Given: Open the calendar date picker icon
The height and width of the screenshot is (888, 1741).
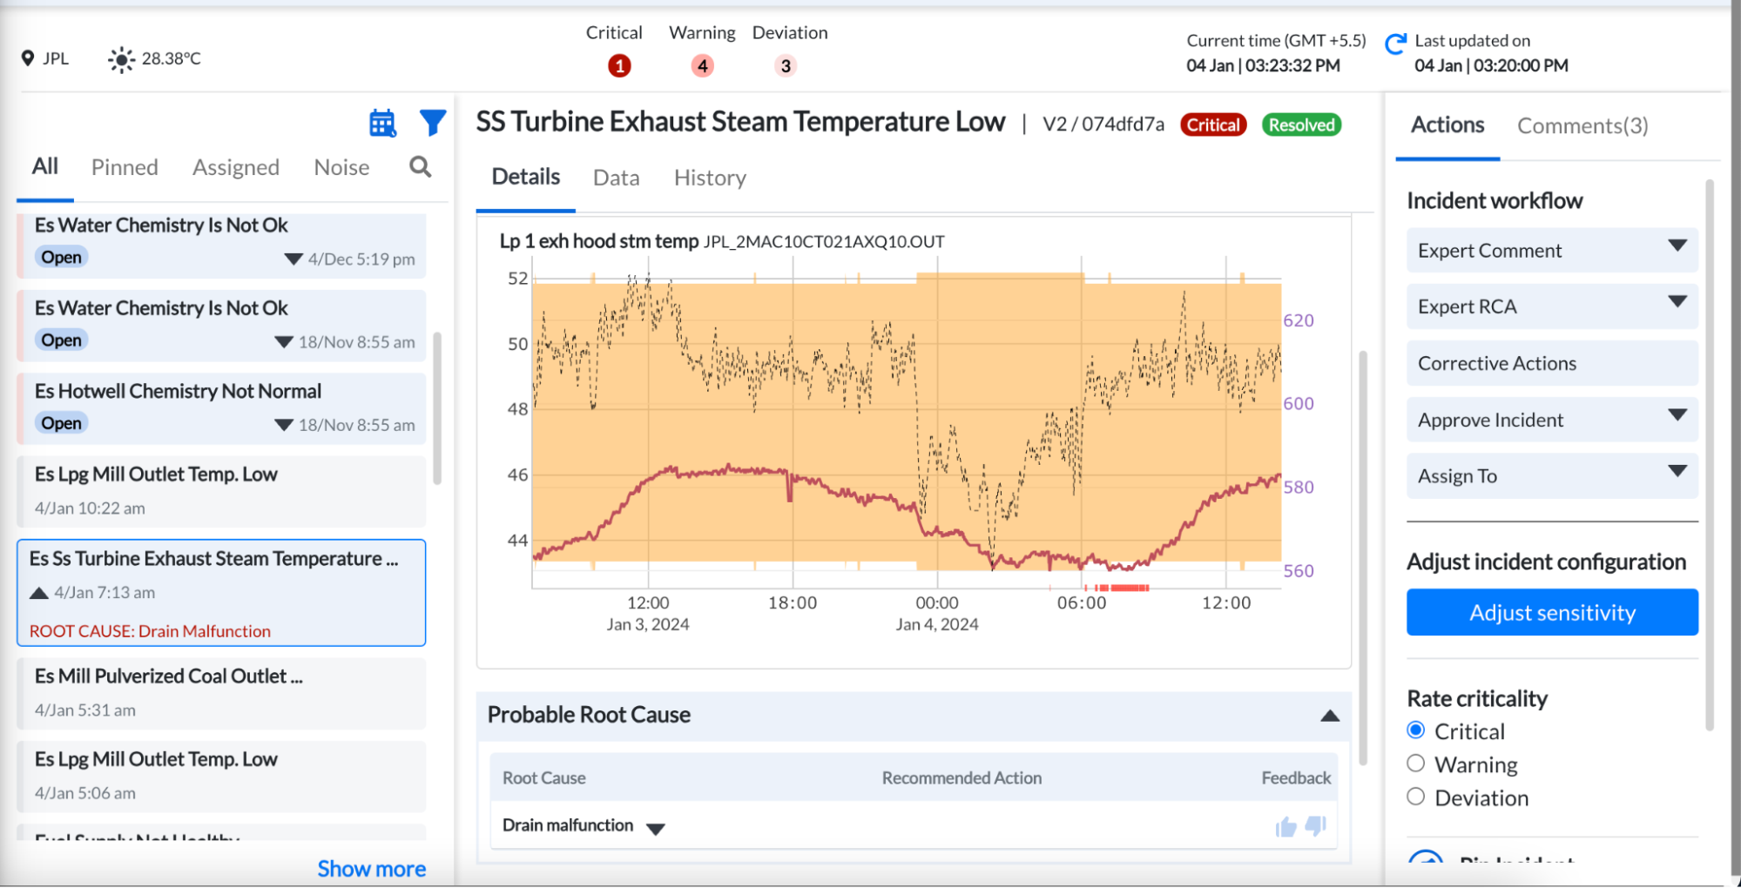Looking at the screenshot, I should 382,124.
